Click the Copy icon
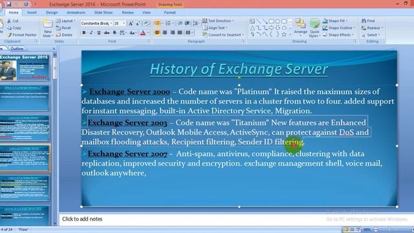414x233 pixels. (x=10, y=28)
